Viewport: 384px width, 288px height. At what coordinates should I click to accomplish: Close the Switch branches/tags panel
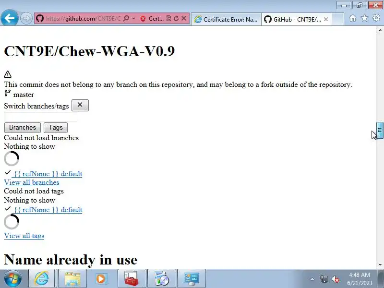pyautogui.click(x=80, y=105)
